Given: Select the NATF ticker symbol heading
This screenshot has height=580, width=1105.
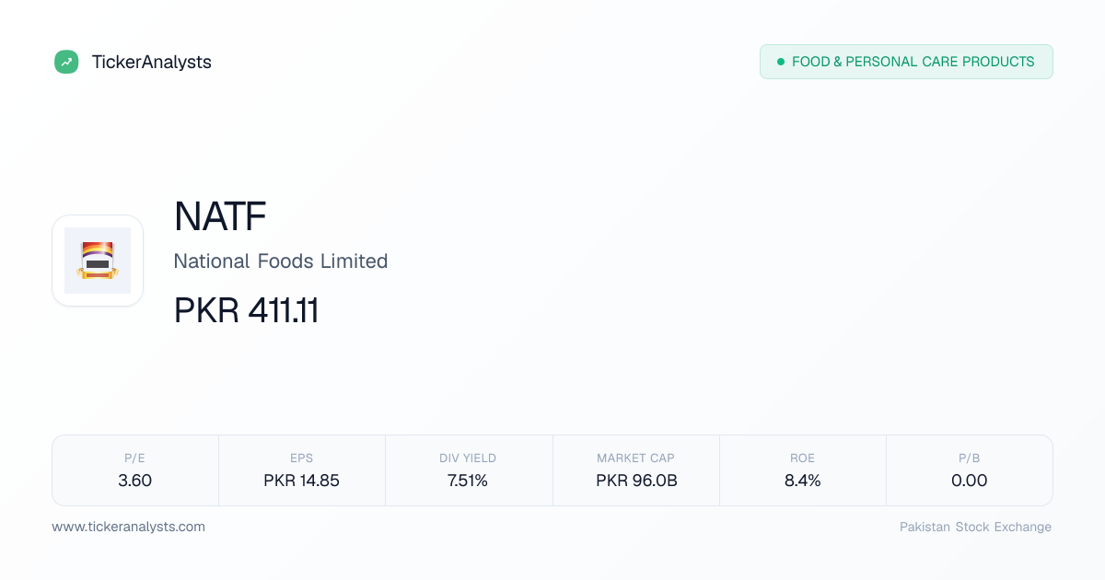Looking at the screenshot, I should (220, 216).
